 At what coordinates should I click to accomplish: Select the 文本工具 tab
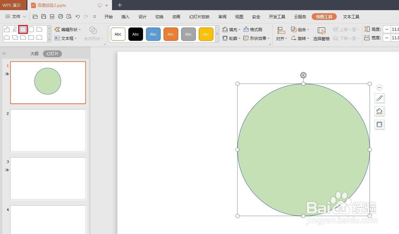click(351, 17)
